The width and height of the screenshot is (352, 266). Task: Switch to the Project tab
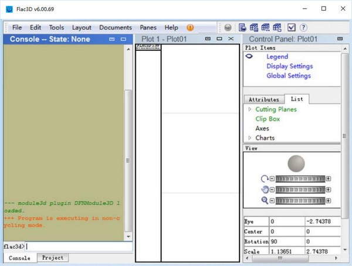[52, 258]
